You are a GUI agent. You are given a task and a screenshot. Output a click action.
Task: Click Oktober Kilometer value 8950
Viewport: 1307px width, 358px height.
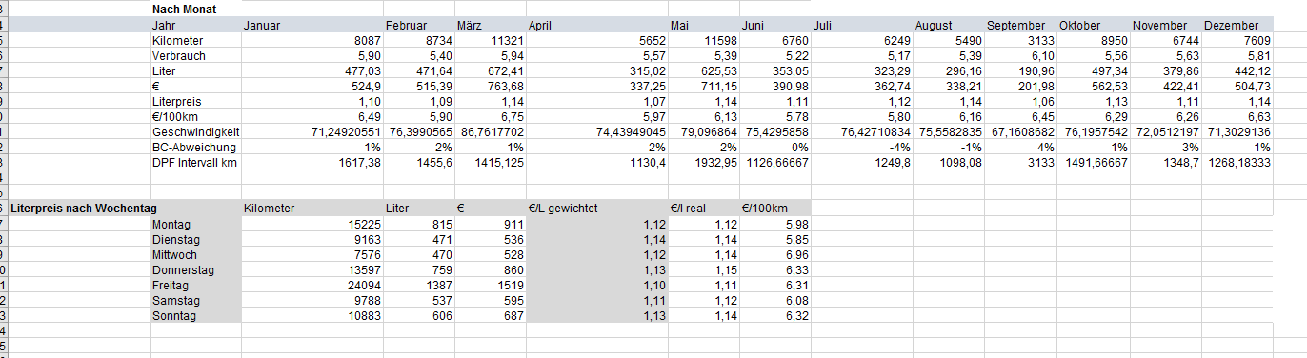[x=1094, y=41]
